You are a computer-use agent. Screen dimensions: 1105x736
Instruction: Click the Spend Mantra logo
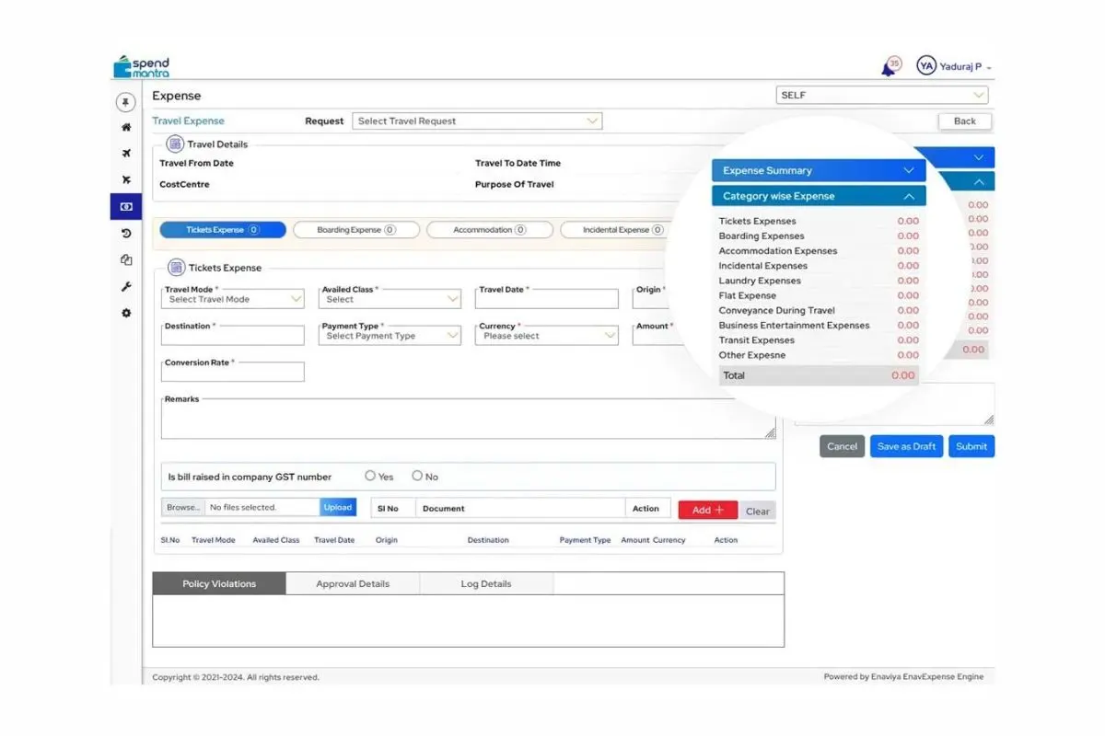[141, 67]
